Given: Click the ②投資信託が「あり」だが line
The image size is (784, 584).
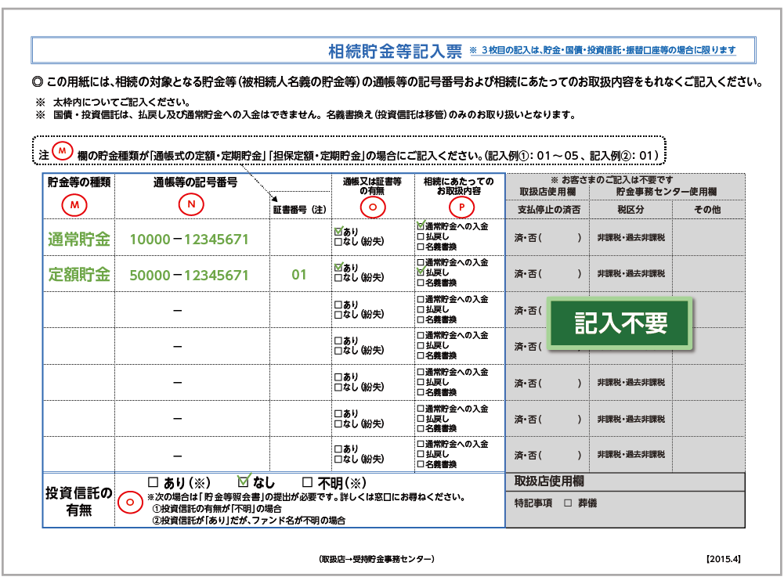Looking at the screenshot, I should click(x=249, y=521).
